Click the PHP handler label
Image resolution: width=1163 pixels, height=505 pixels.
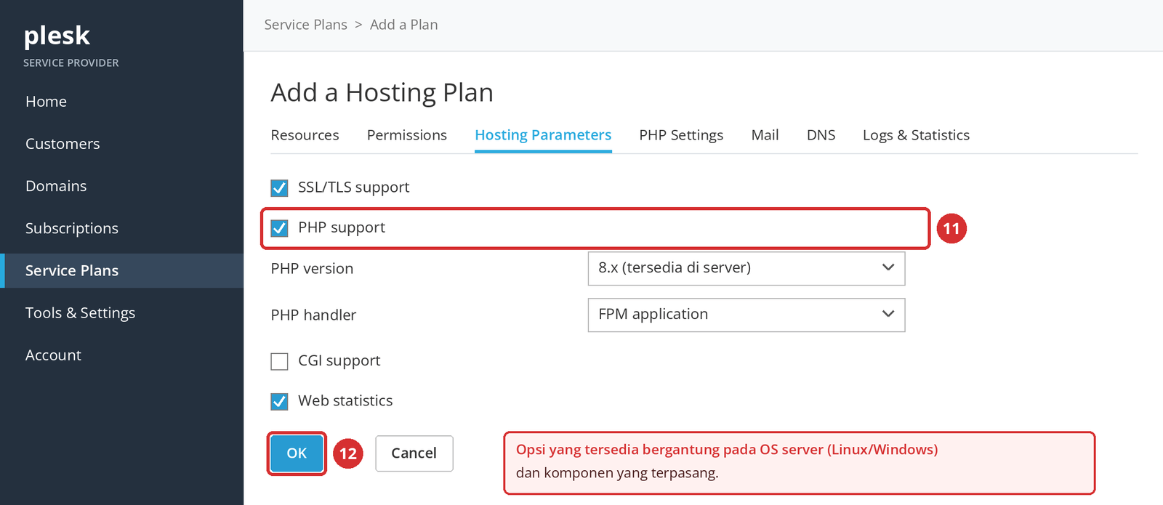pyautogui.click(x=313, y=315)
